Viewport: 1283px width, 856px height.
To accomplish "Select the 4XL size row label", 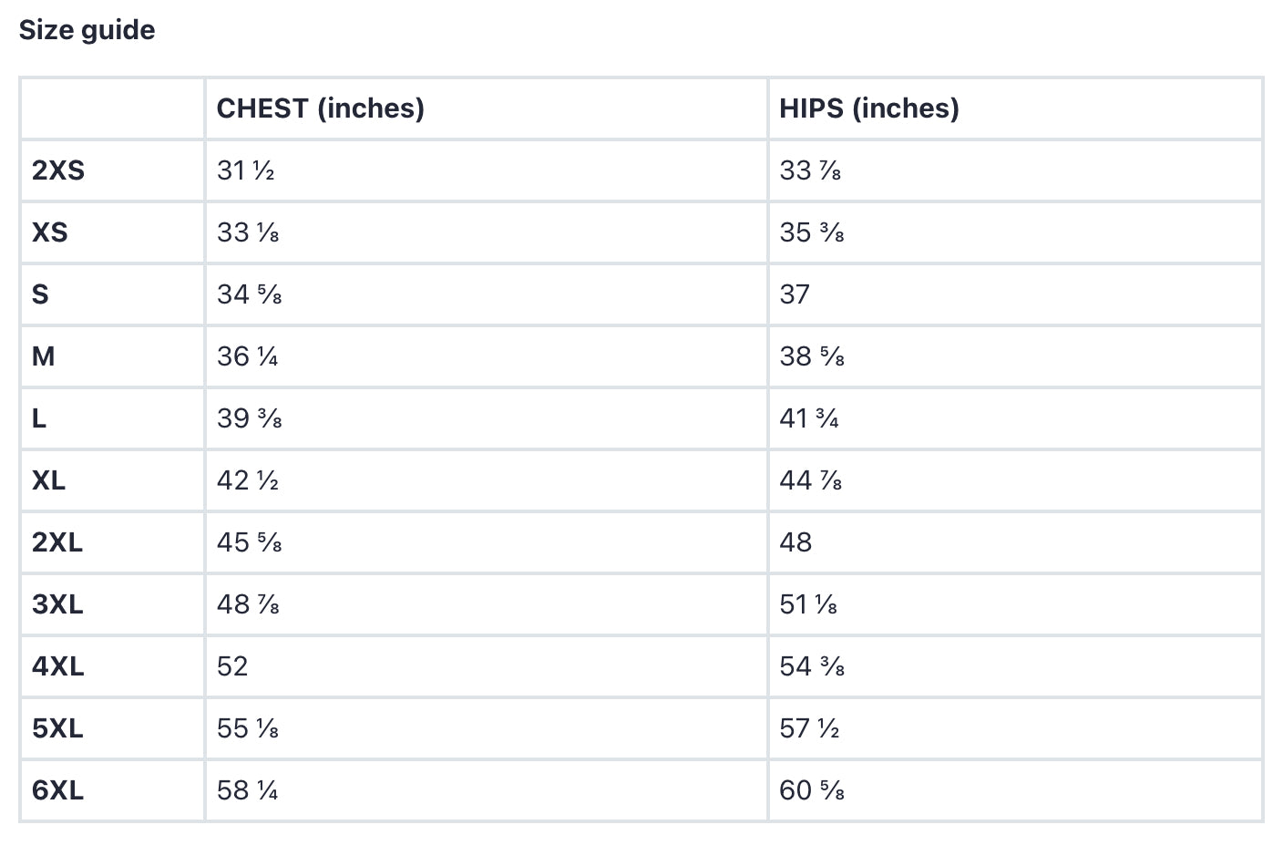I will (x=58, y=666).
